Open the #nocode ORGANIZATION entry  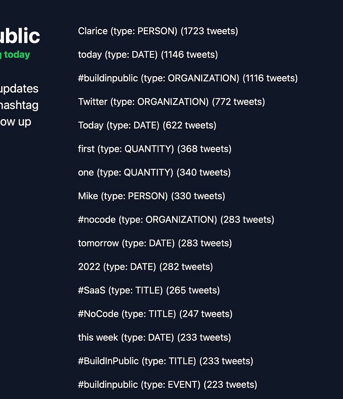pyautogui.click(x=176, y=219)
